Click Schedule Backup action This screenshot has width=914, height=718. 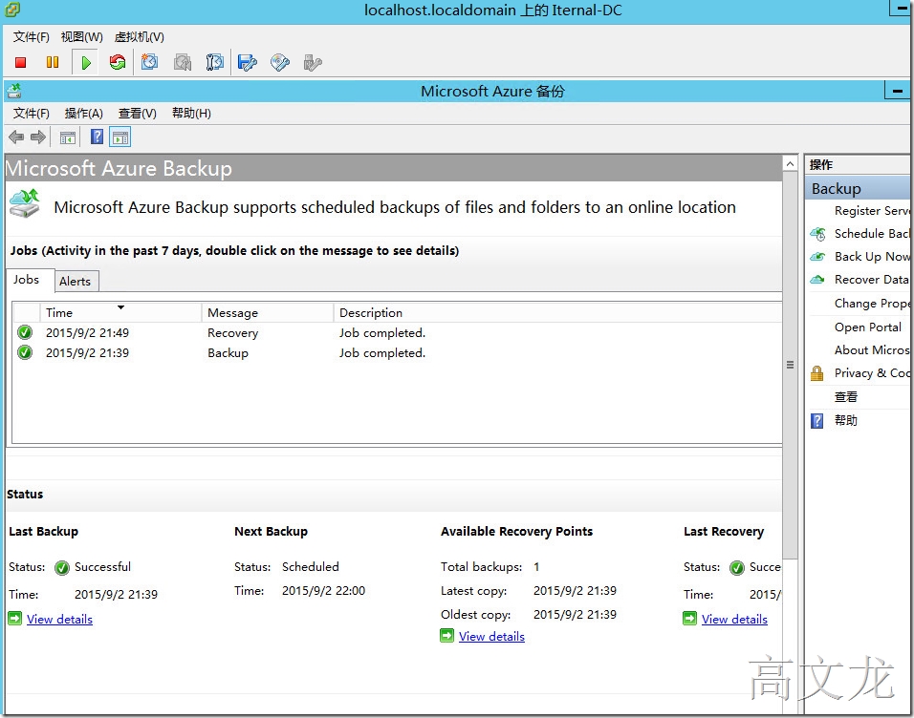pyautogui.click(x=871, y=234)
